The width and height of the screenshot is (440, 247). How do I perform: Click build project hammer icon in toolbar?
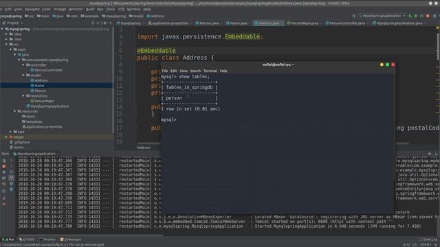point(354,16)
